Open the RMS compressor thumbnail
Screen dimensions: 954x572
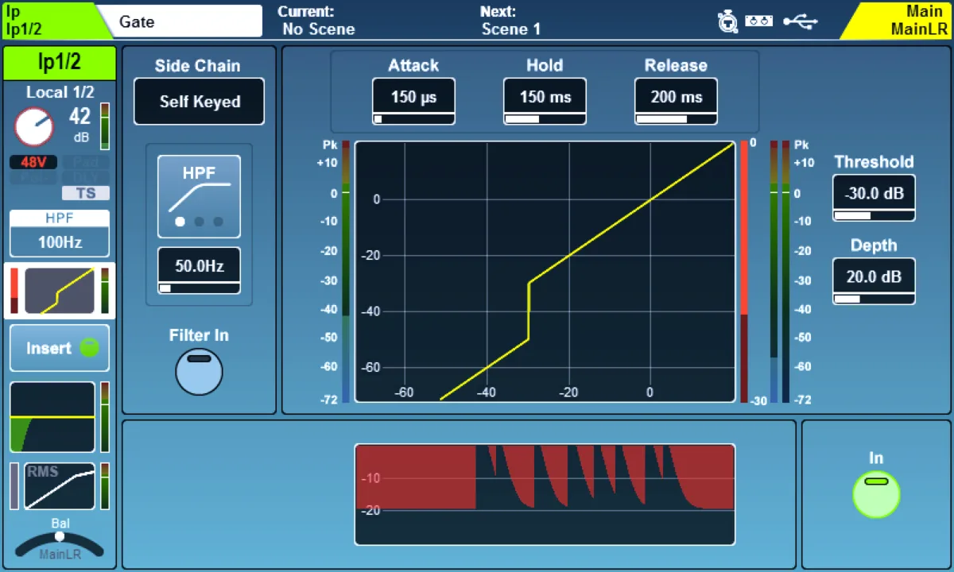60,486
